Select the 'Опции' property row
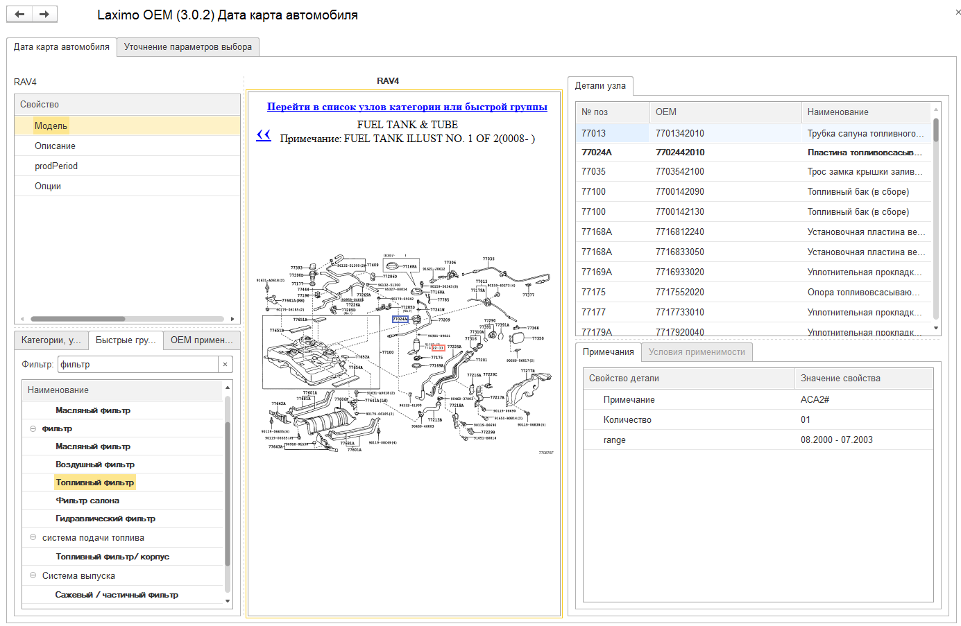 tap(127, 186)
